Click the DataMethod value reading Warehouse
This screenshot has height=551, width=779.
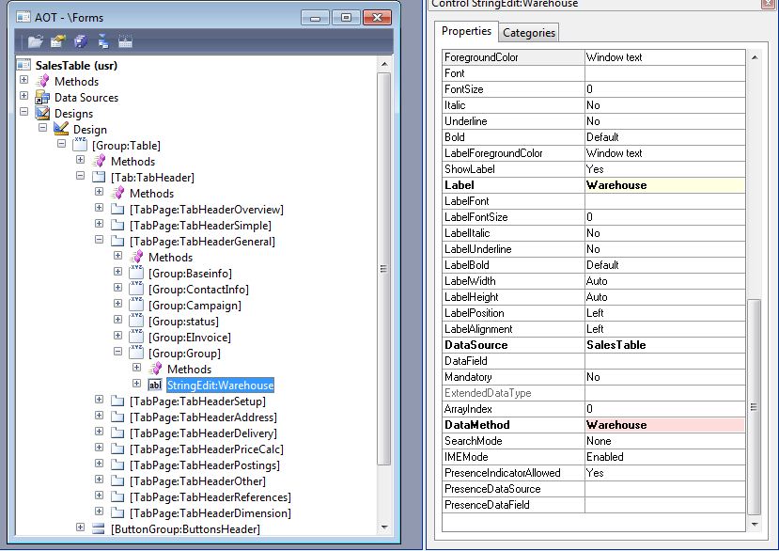pyautogui.click(x=620, y=425)
